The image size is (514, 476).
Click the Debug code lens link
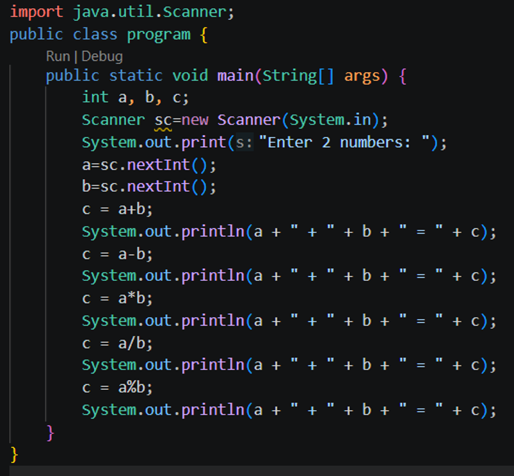pos(102,56)
